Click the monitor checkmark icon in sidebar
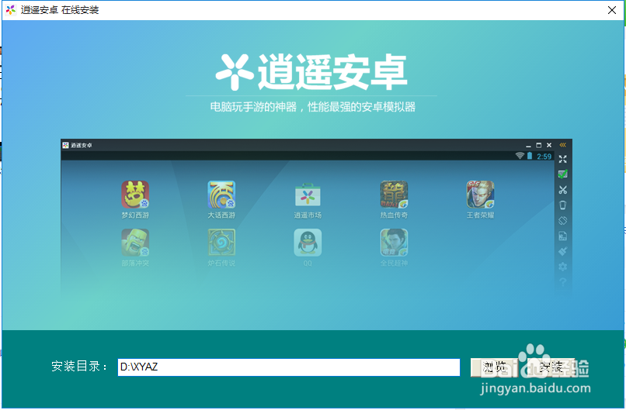This screenshot has width=626, height=410. [563, 174]
